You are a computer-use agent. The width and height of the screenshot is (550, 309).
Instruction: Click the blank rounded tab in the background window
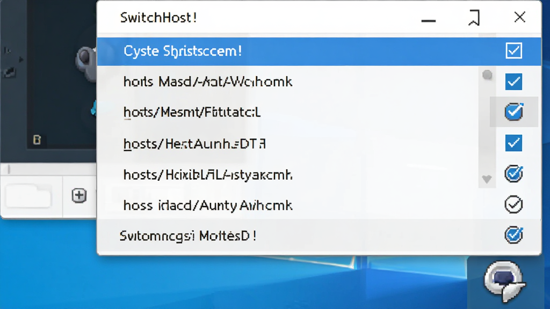[28, 196]
